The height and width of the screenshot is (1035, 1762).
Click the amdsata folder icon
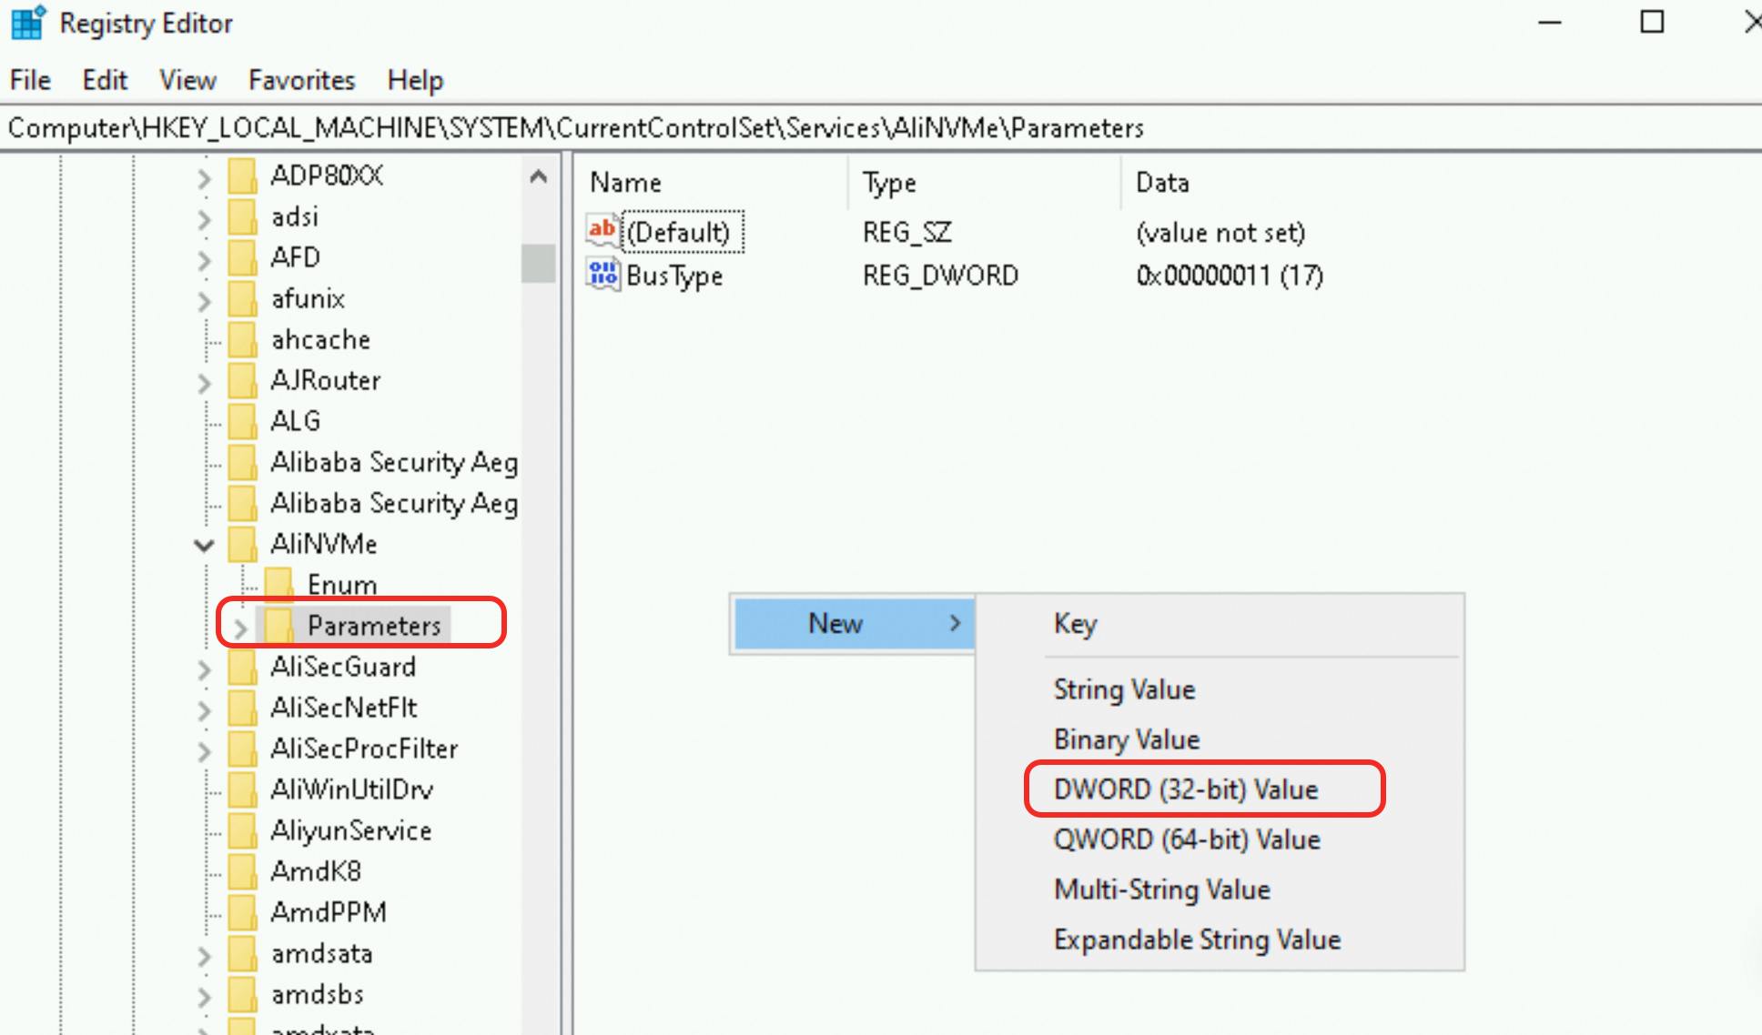tap(242, 953)
